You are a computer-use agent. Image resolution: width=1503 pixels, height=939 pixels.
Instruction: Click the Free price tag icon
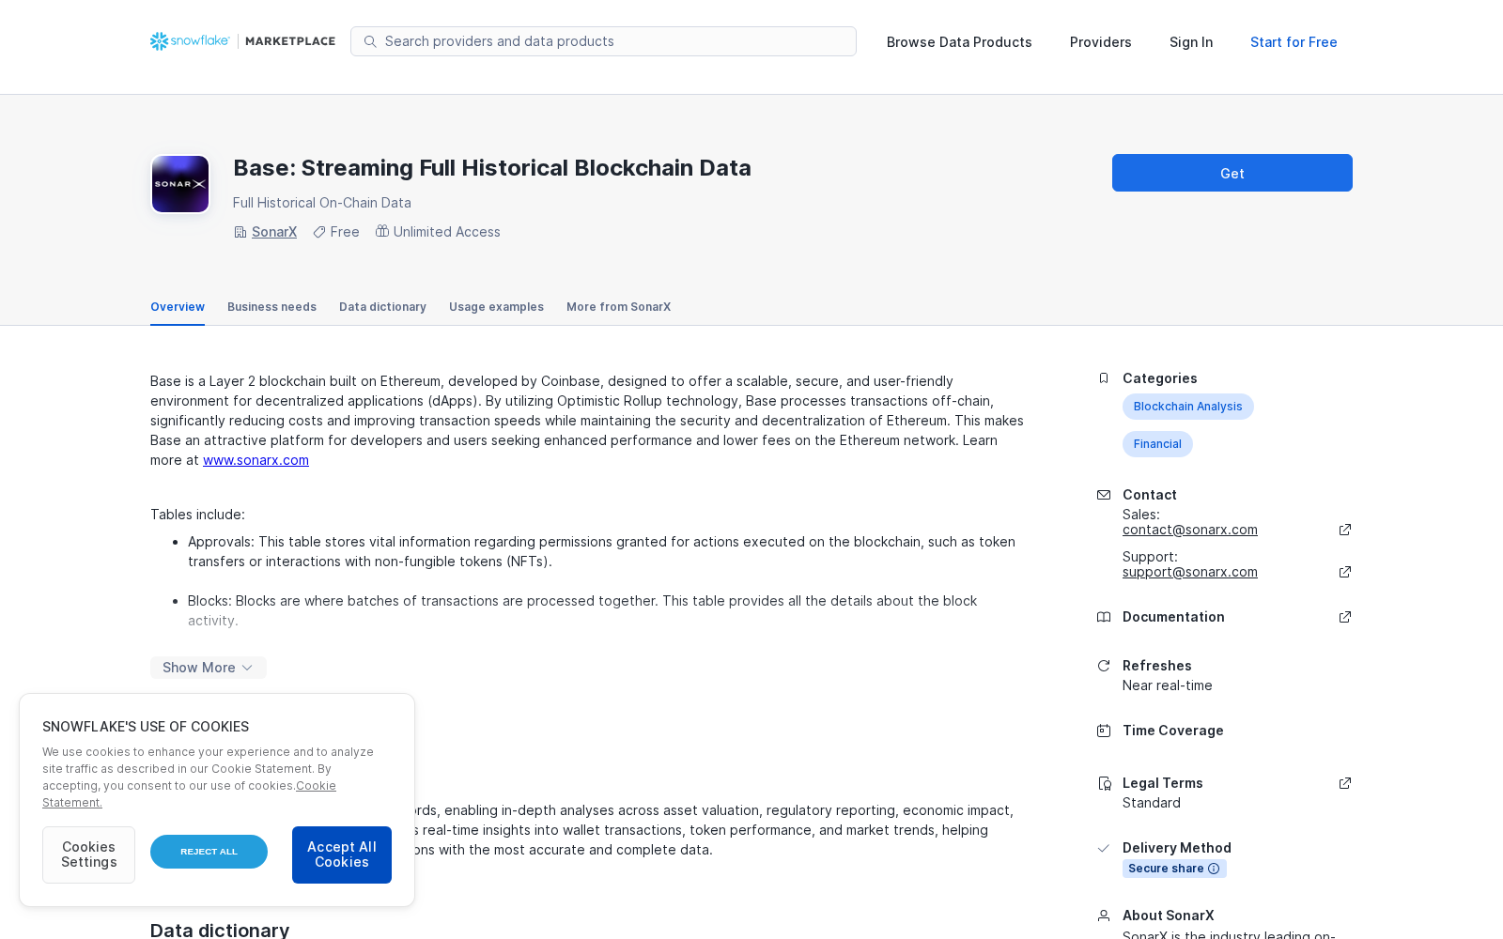coord(319,232)
